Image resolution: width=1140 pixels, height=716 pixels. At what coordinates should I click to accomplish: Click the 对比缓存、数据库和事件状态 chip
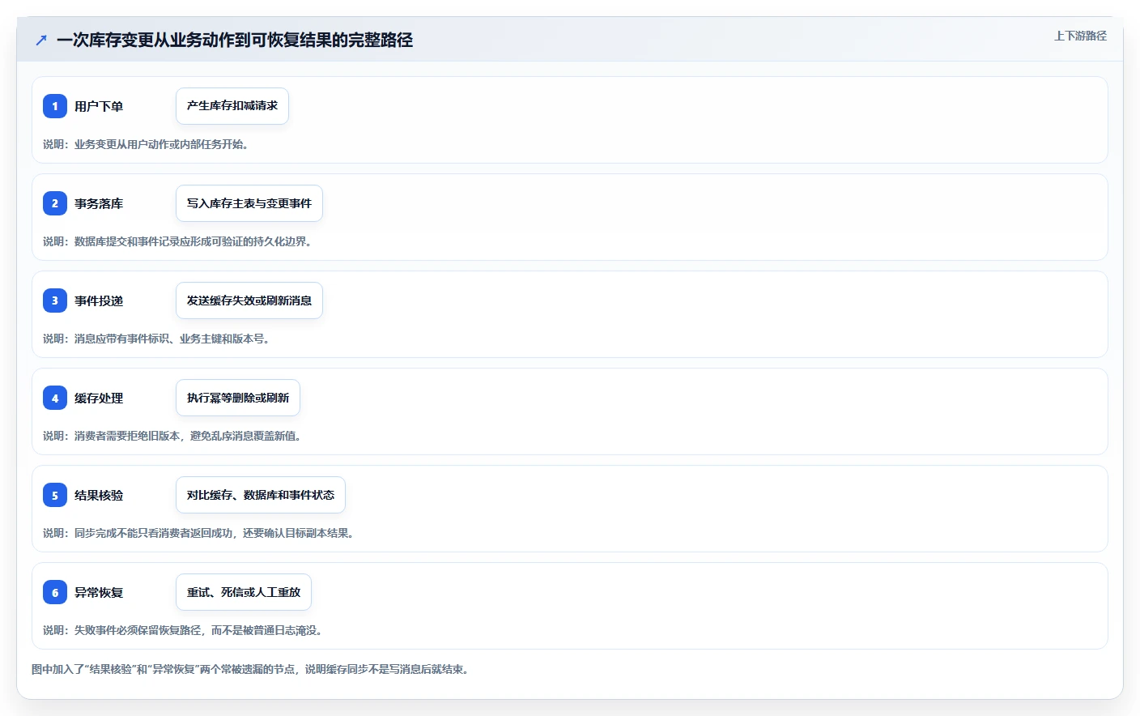(261, 495)
